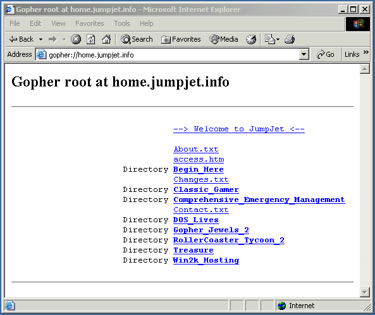Viewport: 375px width, 315px height.
Task: Print the page with Print icon
Action: pos(290,39)
